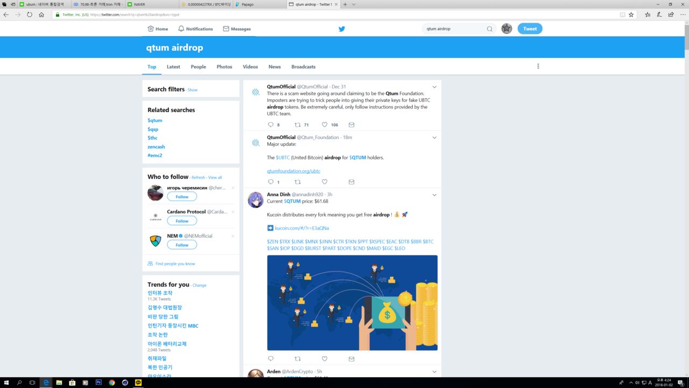Send Anna Dinh's tweet via direct message

click(351, 359)
